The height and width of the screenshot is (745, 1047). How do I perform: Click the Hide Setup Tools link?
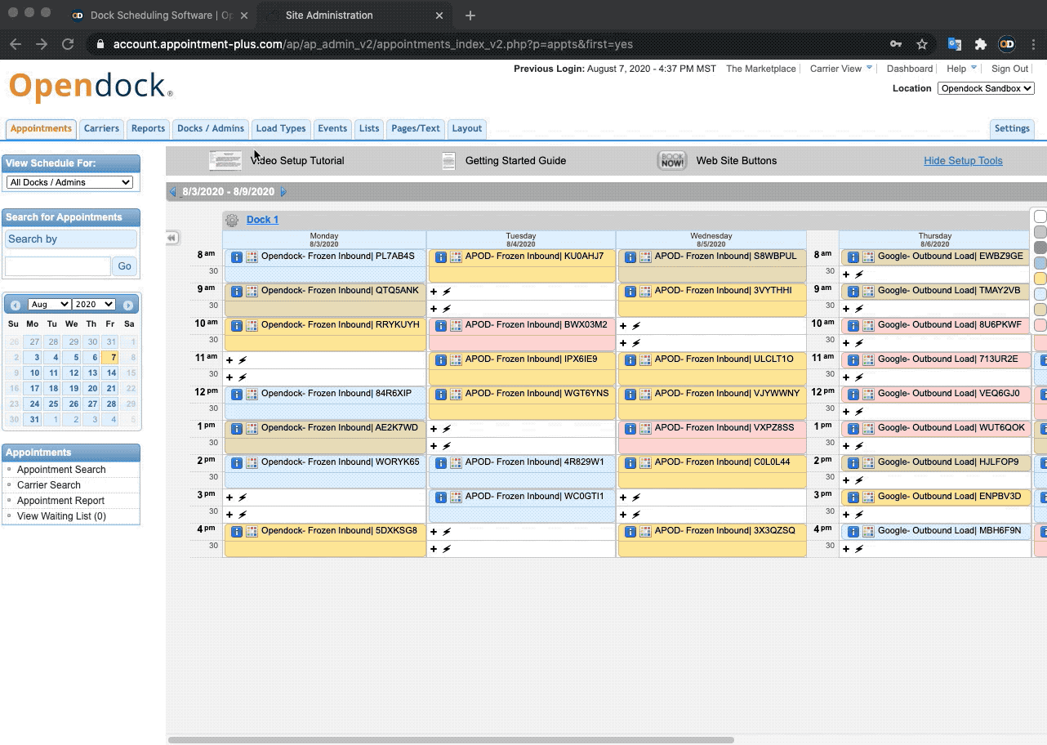point(963,161)
